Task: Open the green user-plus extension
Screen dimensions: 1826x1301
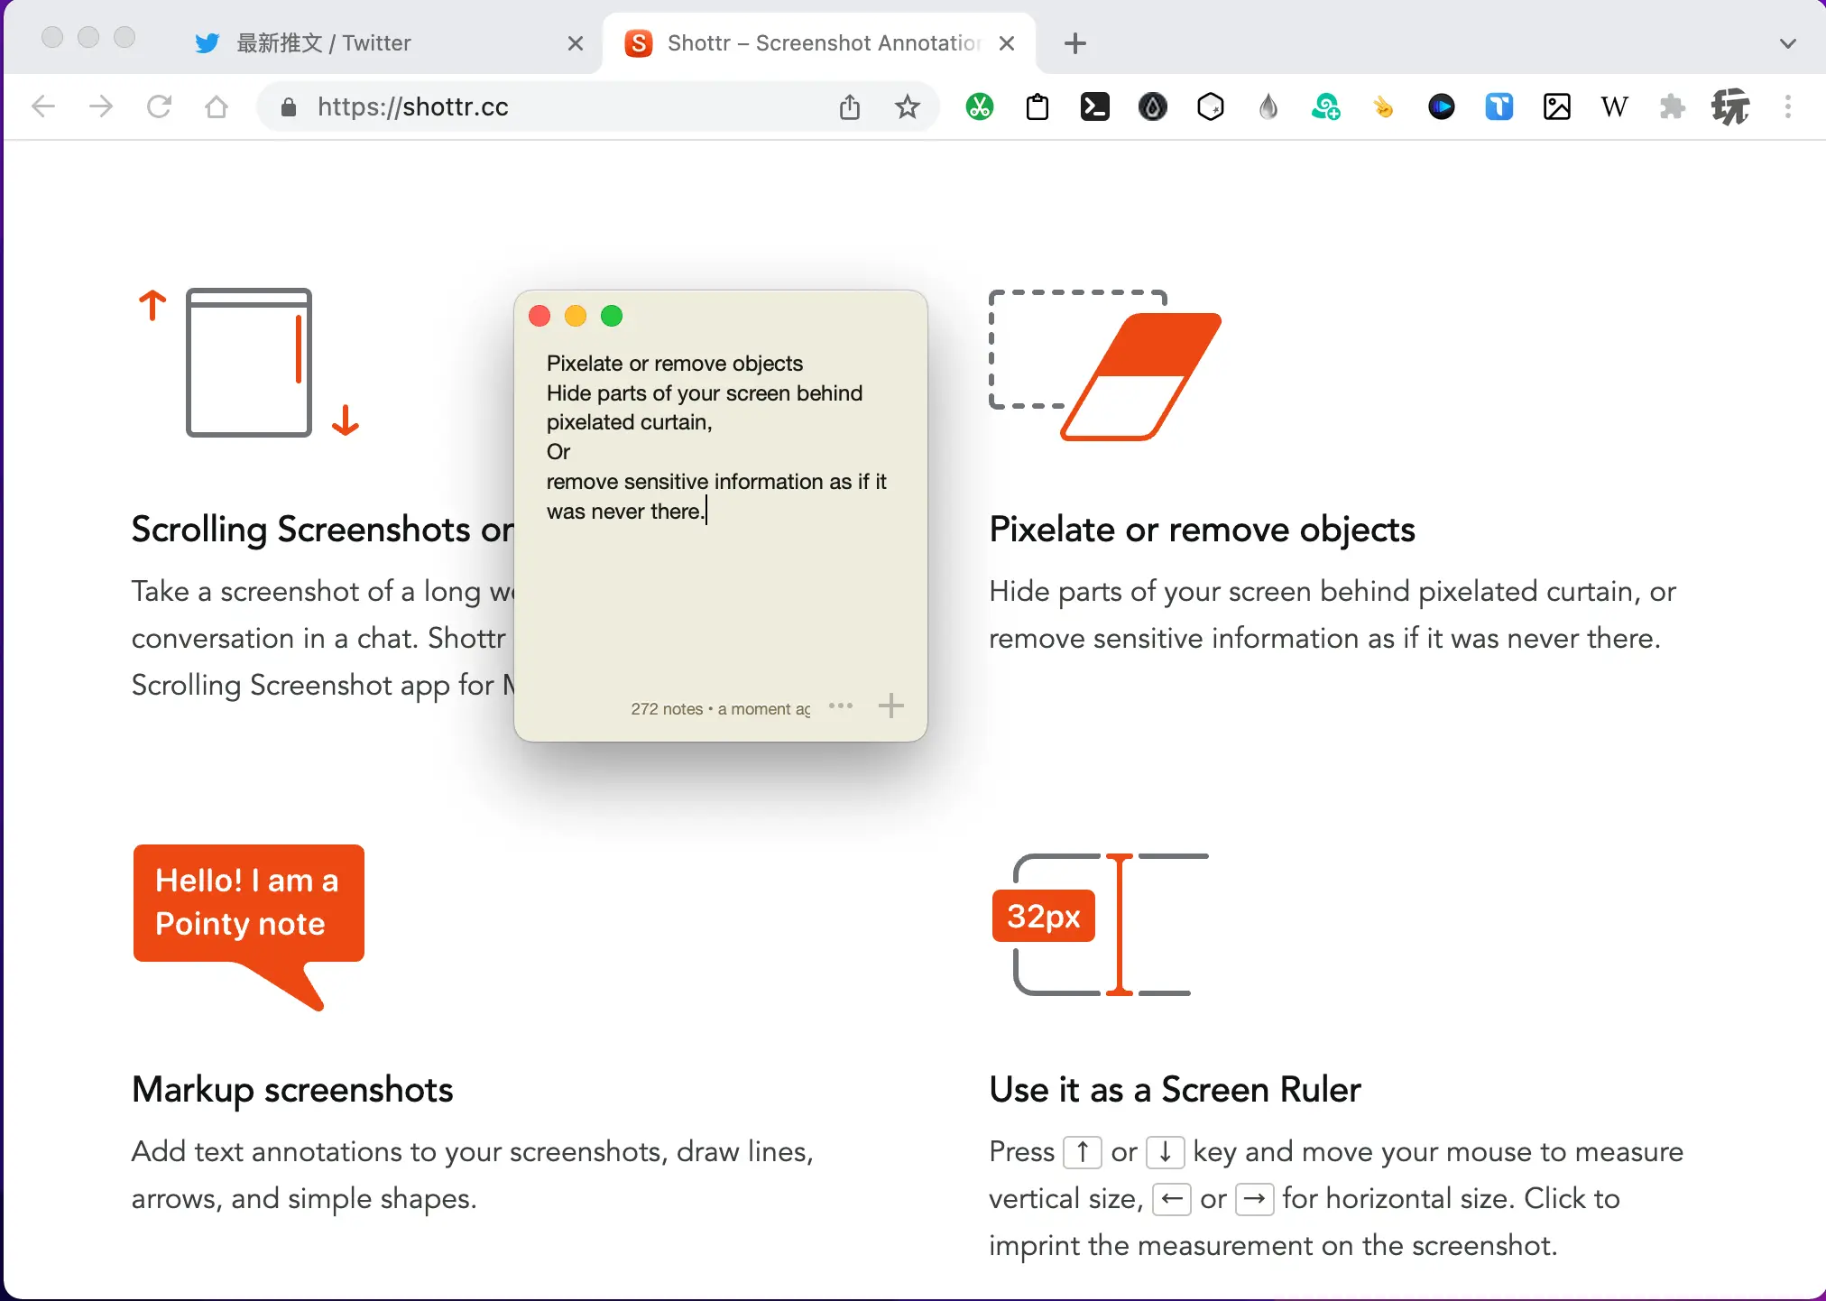Action: [x=1326, y=106]
